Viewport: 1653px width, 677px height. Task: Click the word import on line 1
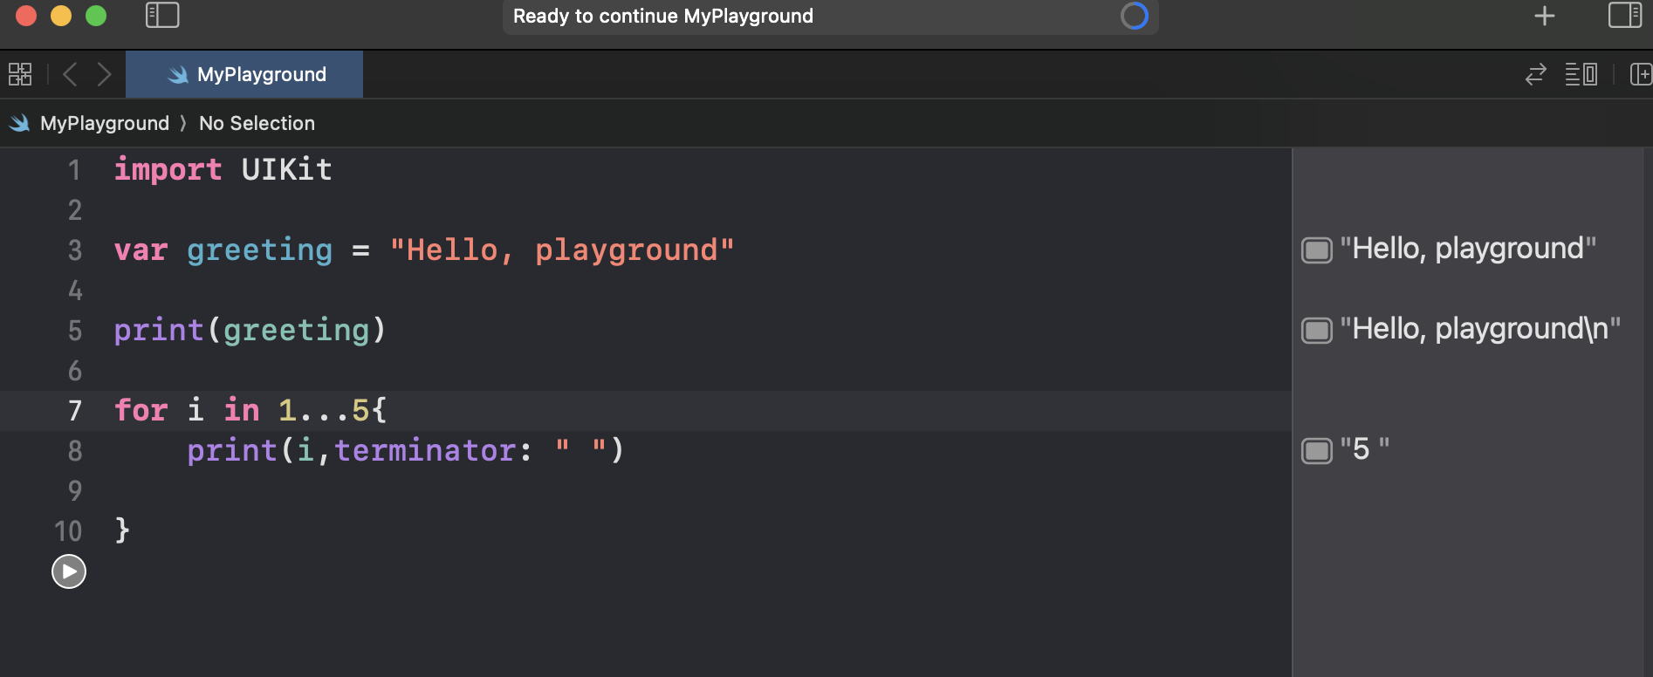(168, 168)
